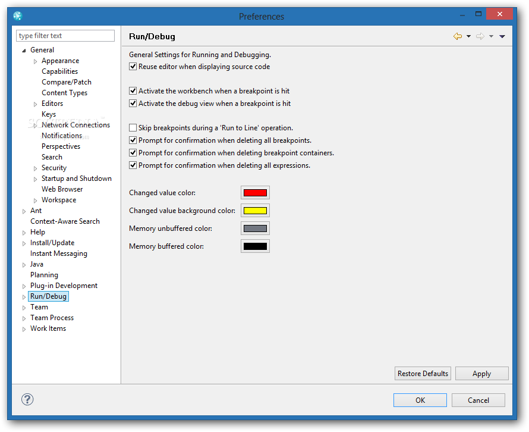This screenshot has width=529, height=432.
Task: Enable Skip breakpoints during Run to Line
Action: pos(133,128)
